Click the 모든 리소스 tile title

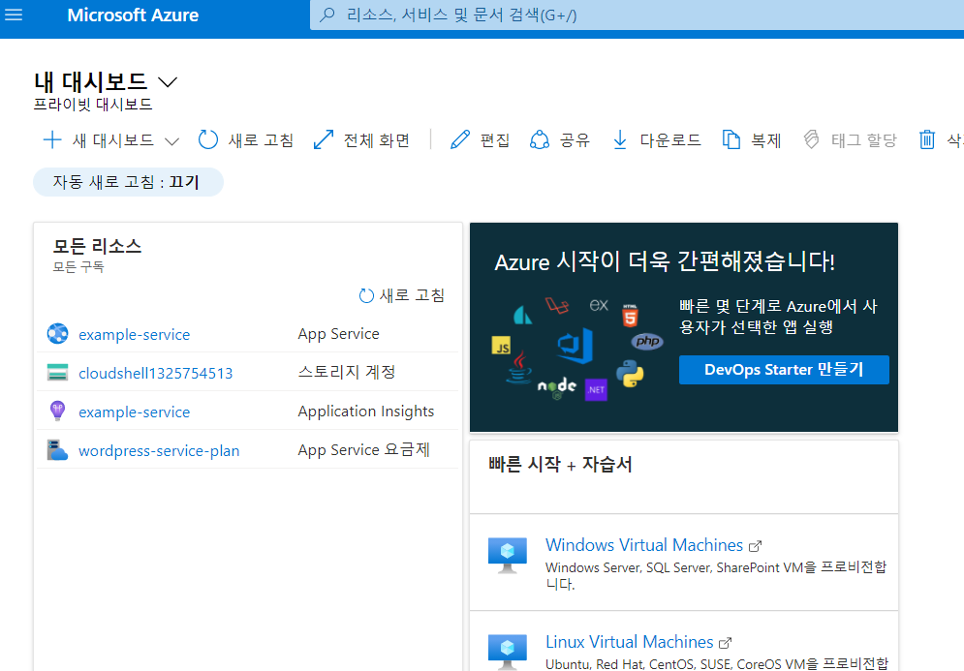coord(97,246)
